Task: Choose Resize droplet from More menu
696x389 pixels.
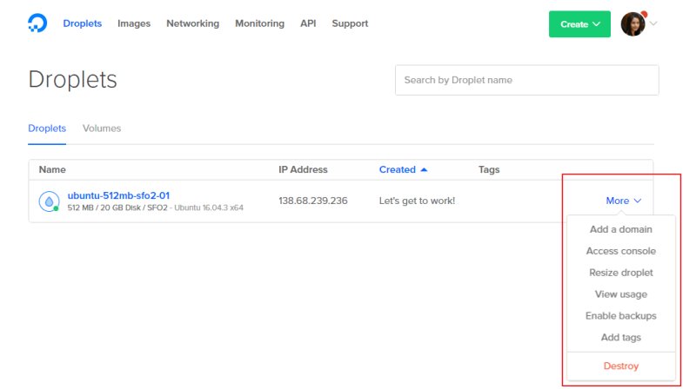Action: point(621,273)
